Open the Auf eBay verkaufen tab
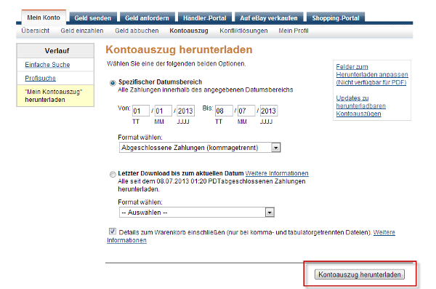The height and width of the screenshot is (289, 436). point(269,18)
